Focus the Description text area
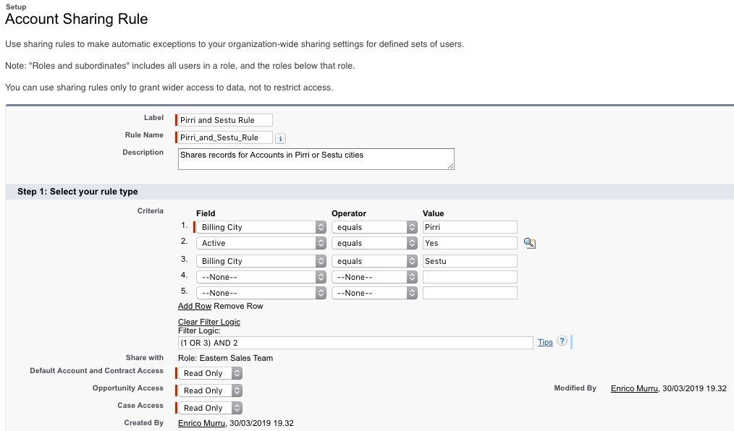Viewport: 734px width, 431px height. (x=316, y=159)
